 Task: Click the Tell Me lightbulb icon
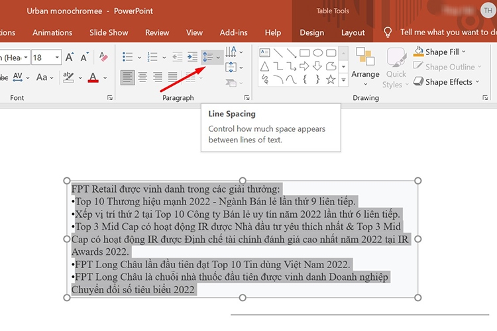coord(388,32)
